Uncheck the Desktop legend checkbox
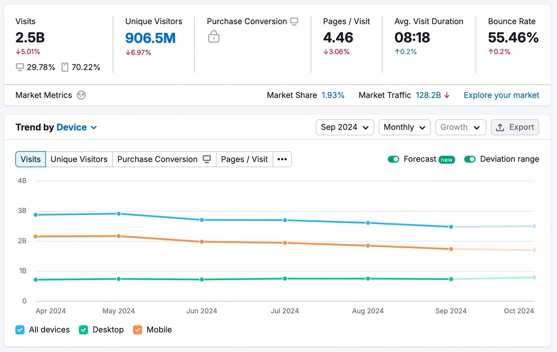 pyautogui.click(x=84, y=330)
